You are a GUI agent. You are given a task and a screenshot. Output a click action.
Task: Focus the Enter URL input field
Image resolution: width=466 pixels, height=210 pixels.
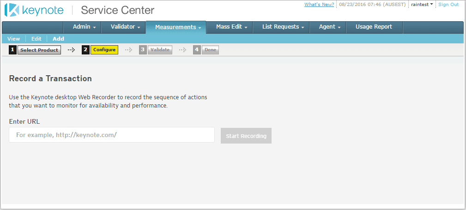[112, 135]
